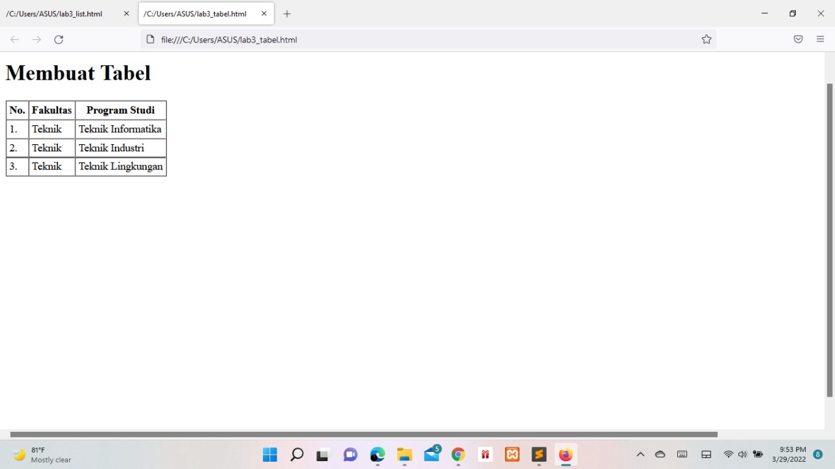Open the Mail app with 5 badge
Viewport: 835px width, 469px height.
pos(432,455)
